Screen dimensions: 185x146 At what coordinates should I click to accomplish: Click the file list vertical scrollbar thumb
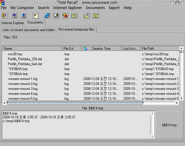[x=181, y=51]
